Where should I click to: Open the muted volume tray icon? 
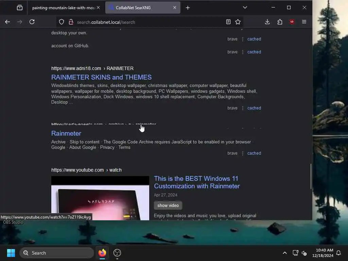pos(304,253)
